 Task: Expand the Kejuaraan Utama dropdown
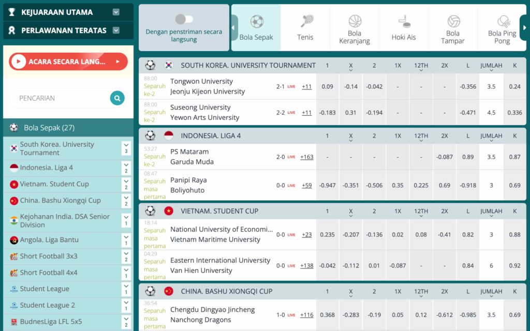(x=116, y=12)
